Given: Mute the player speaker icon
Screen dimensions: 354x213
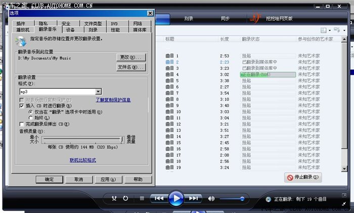Looking at the screenshot, I should tap(211, 198).
